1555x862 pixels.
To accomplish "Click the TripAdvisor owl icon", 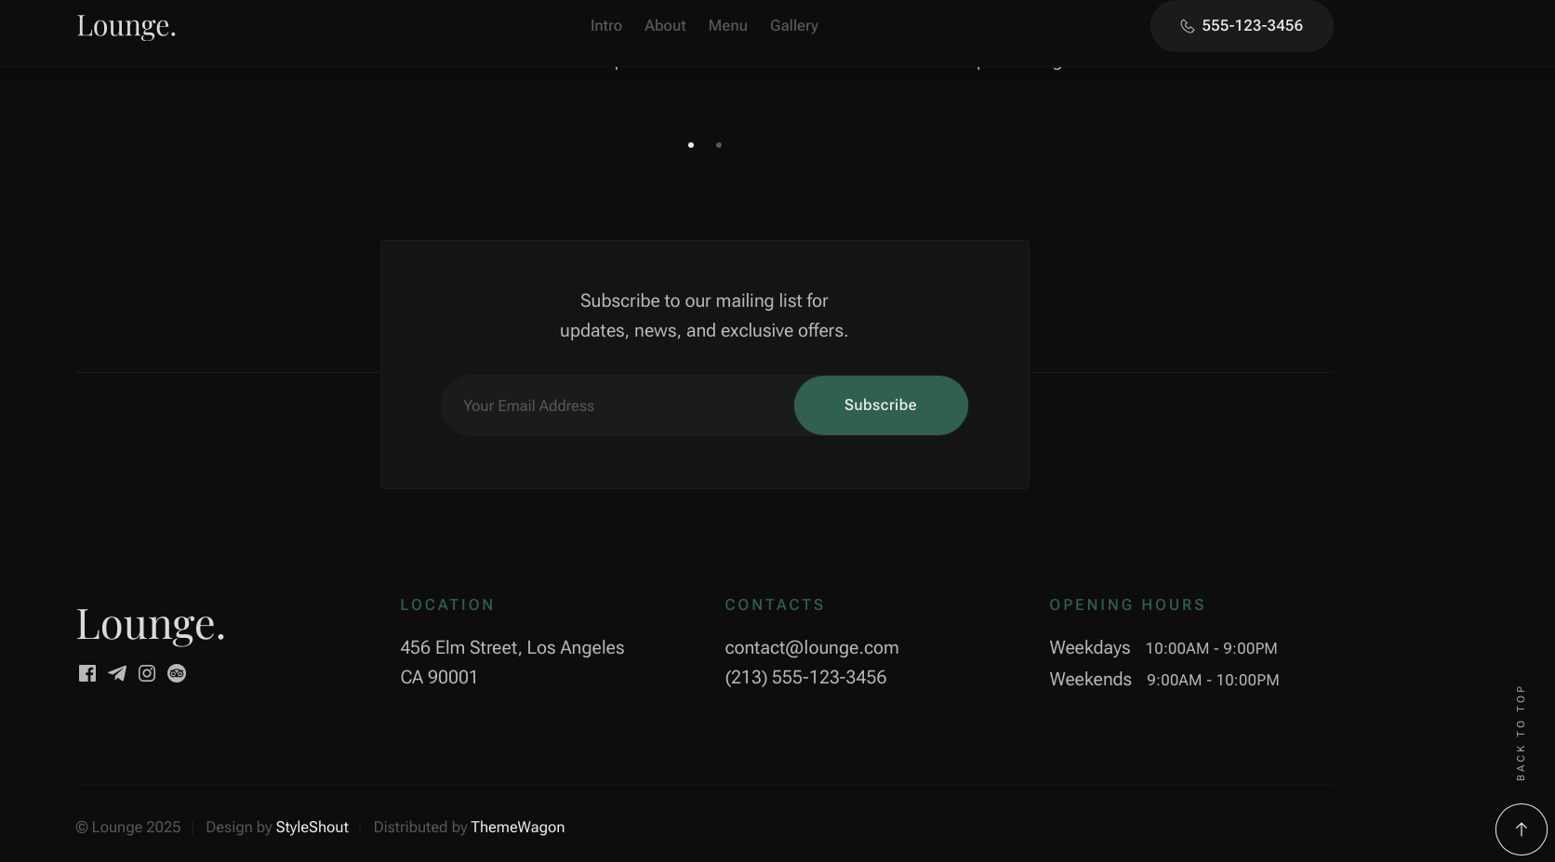I will [177, 673].
